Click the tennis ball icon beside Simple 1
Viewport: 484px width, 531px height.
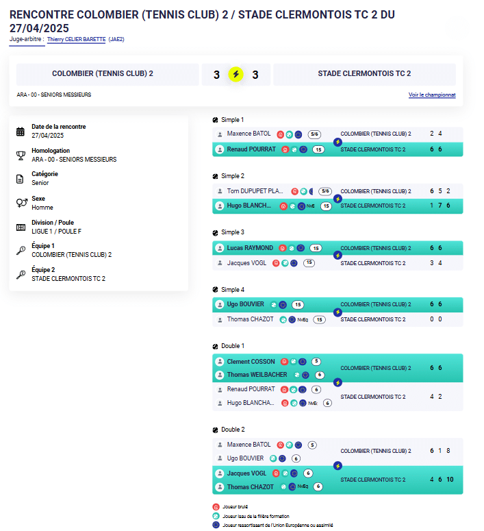coord(216,119)
